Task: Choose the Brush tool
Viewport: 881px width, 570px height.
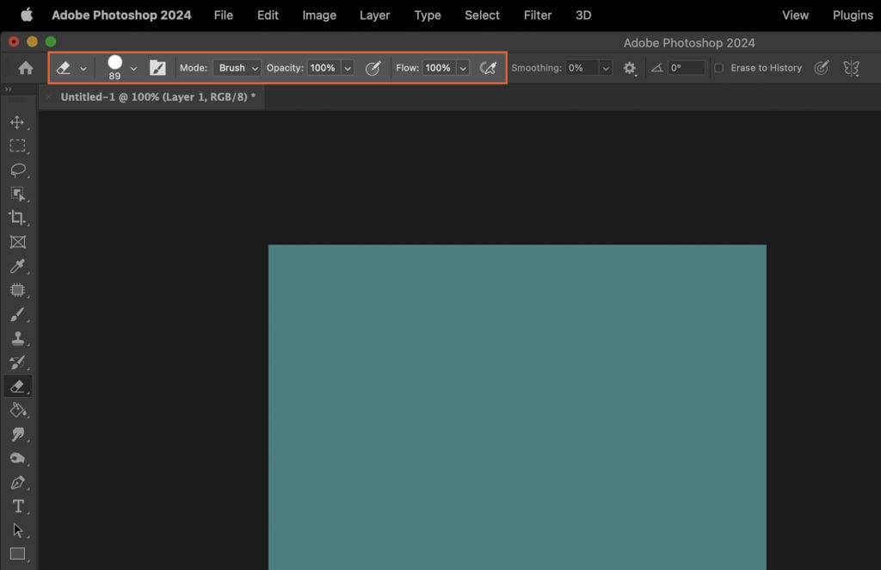Action: 19,314
